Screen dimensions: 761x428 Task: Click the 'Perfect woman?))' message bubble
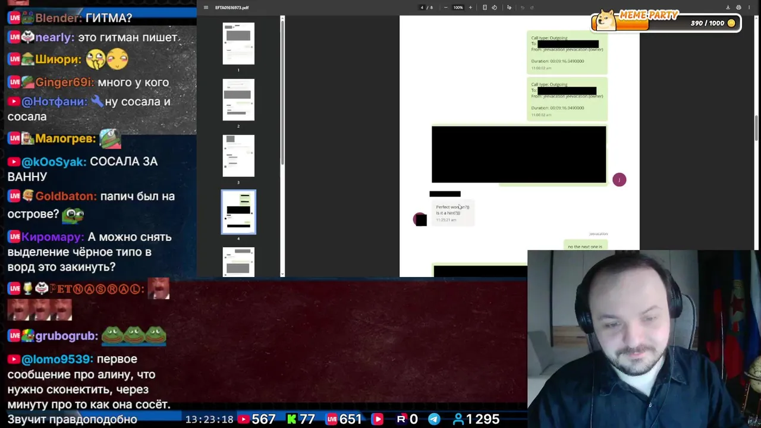pyautogui.click(x=453, y=213)
